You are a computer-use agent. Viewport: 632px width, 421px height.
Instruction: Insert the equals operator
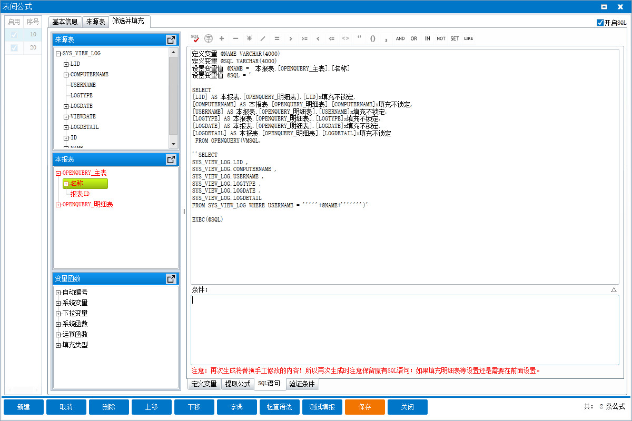click(276, 38)
